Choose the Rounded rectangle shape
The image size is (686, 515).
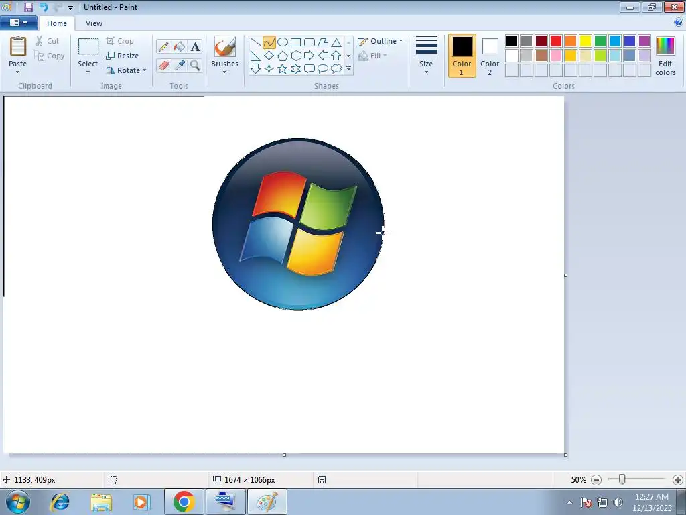pyautogui.click(x=310, y=42)
